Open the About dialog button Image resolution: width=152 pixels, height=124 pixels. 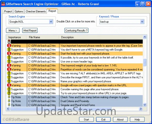(x=120, y=119)
